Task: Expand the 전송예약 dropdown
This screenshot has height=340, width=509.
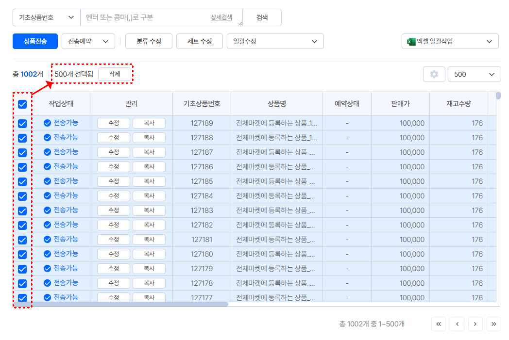Action: 88,42
